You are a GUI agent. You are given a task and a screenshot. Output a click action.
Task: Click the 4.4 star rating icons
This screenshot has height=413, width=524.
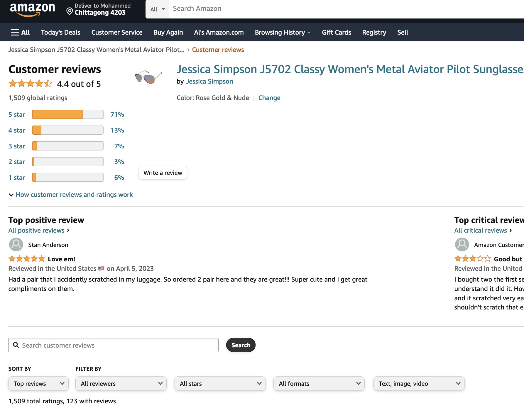pos(30,84)
